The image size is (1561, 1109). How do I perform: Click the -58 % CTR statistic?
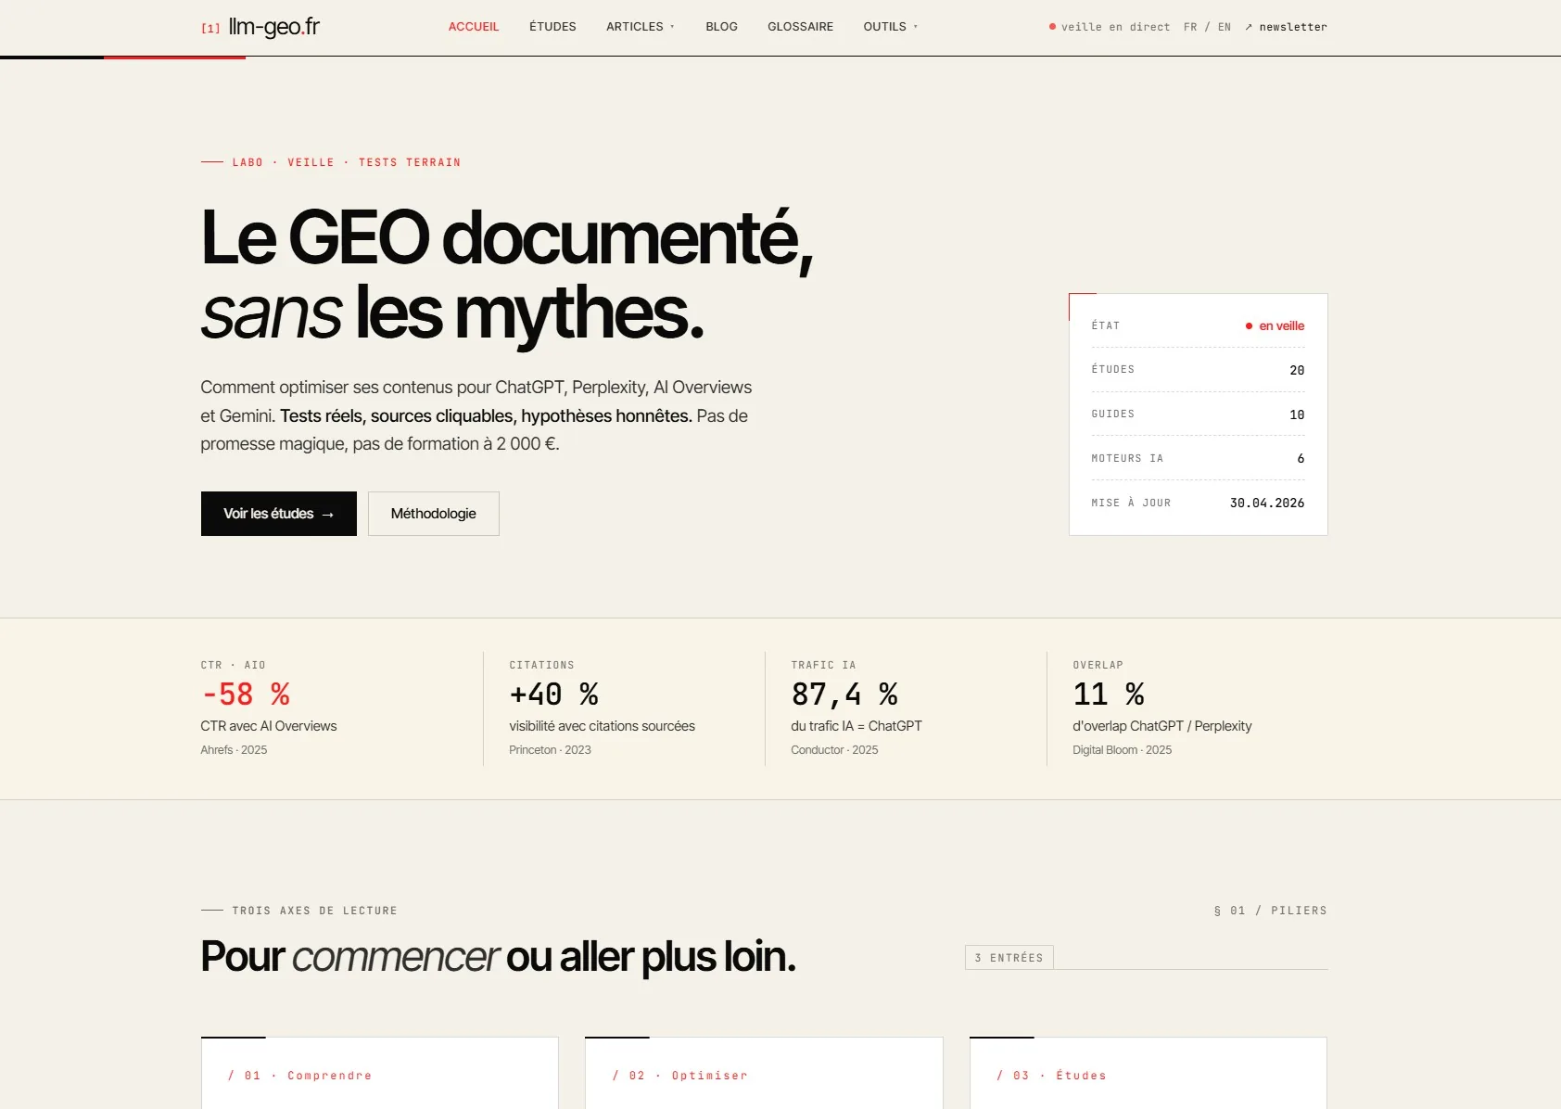pos(246,695)
